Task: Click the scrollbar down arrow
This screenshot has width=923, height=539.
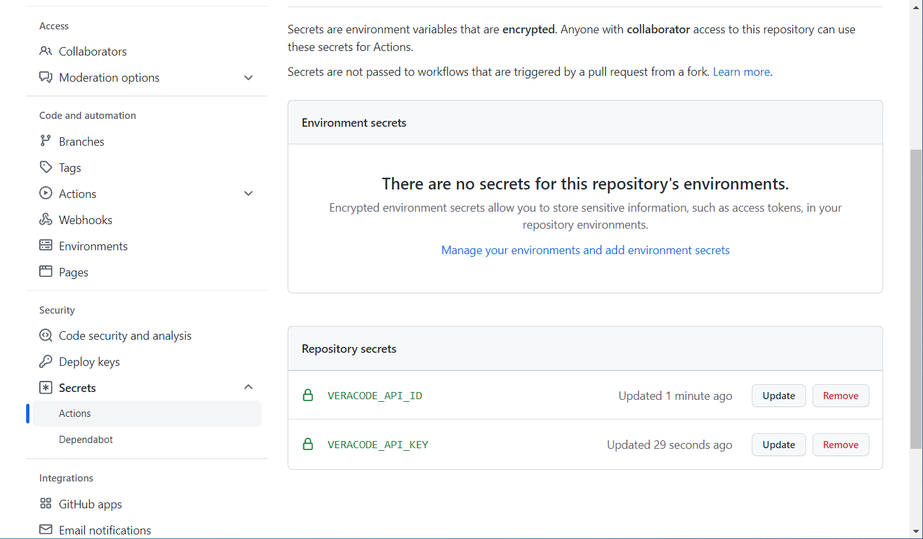Action: [x=916, y=532]
